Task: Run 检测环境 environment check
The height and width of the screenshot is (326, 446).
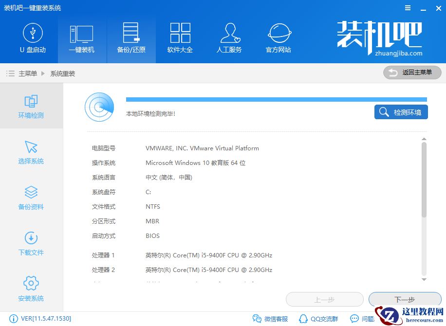Action: 401,112
